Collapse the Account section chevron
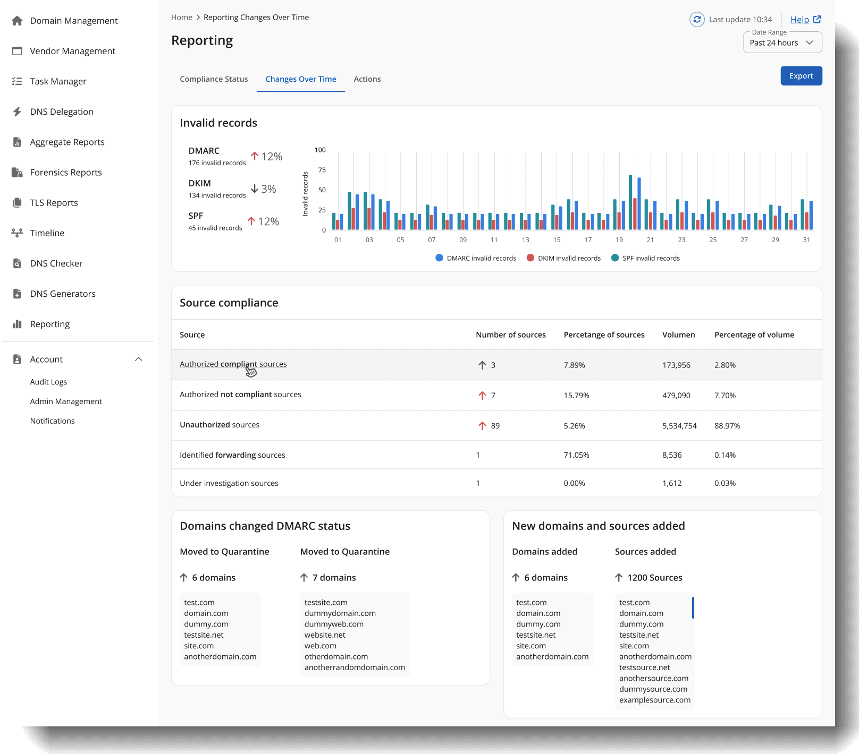The height and width of the screenshot is (754, 859). tap(139, 359)
